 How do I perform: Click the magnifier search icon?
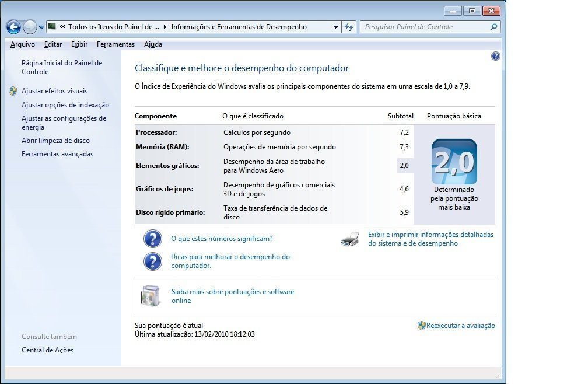[494, 27]
